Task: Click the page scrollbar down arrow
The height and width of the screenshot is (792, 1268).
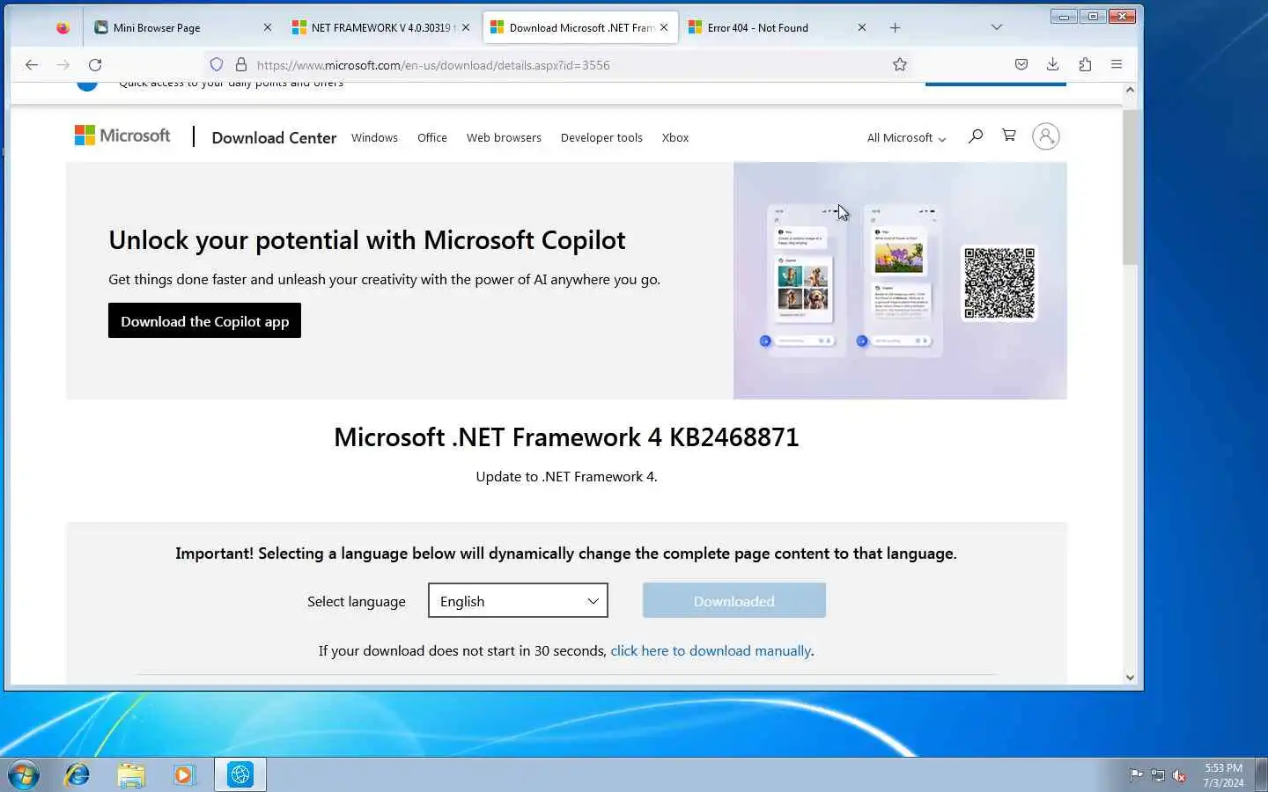Action: (1130, 677)
